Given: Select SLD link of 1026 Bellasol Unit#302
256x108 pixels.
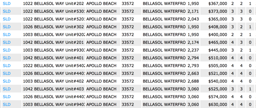Looking at the screenshot, I should [x=7, y=27].
